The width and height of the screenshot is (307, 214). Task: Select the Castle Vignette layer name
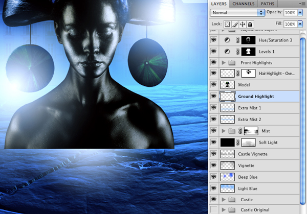tap(253, 154)
